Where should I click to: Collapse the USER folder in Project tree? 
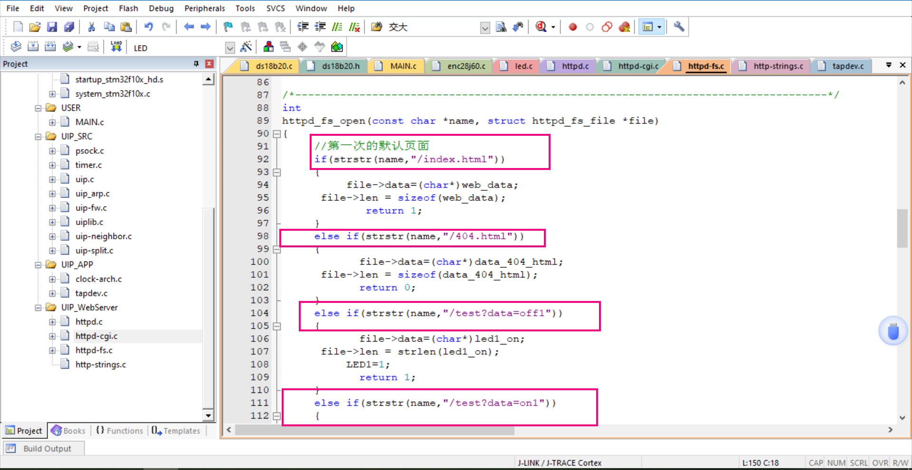point(38,108)
